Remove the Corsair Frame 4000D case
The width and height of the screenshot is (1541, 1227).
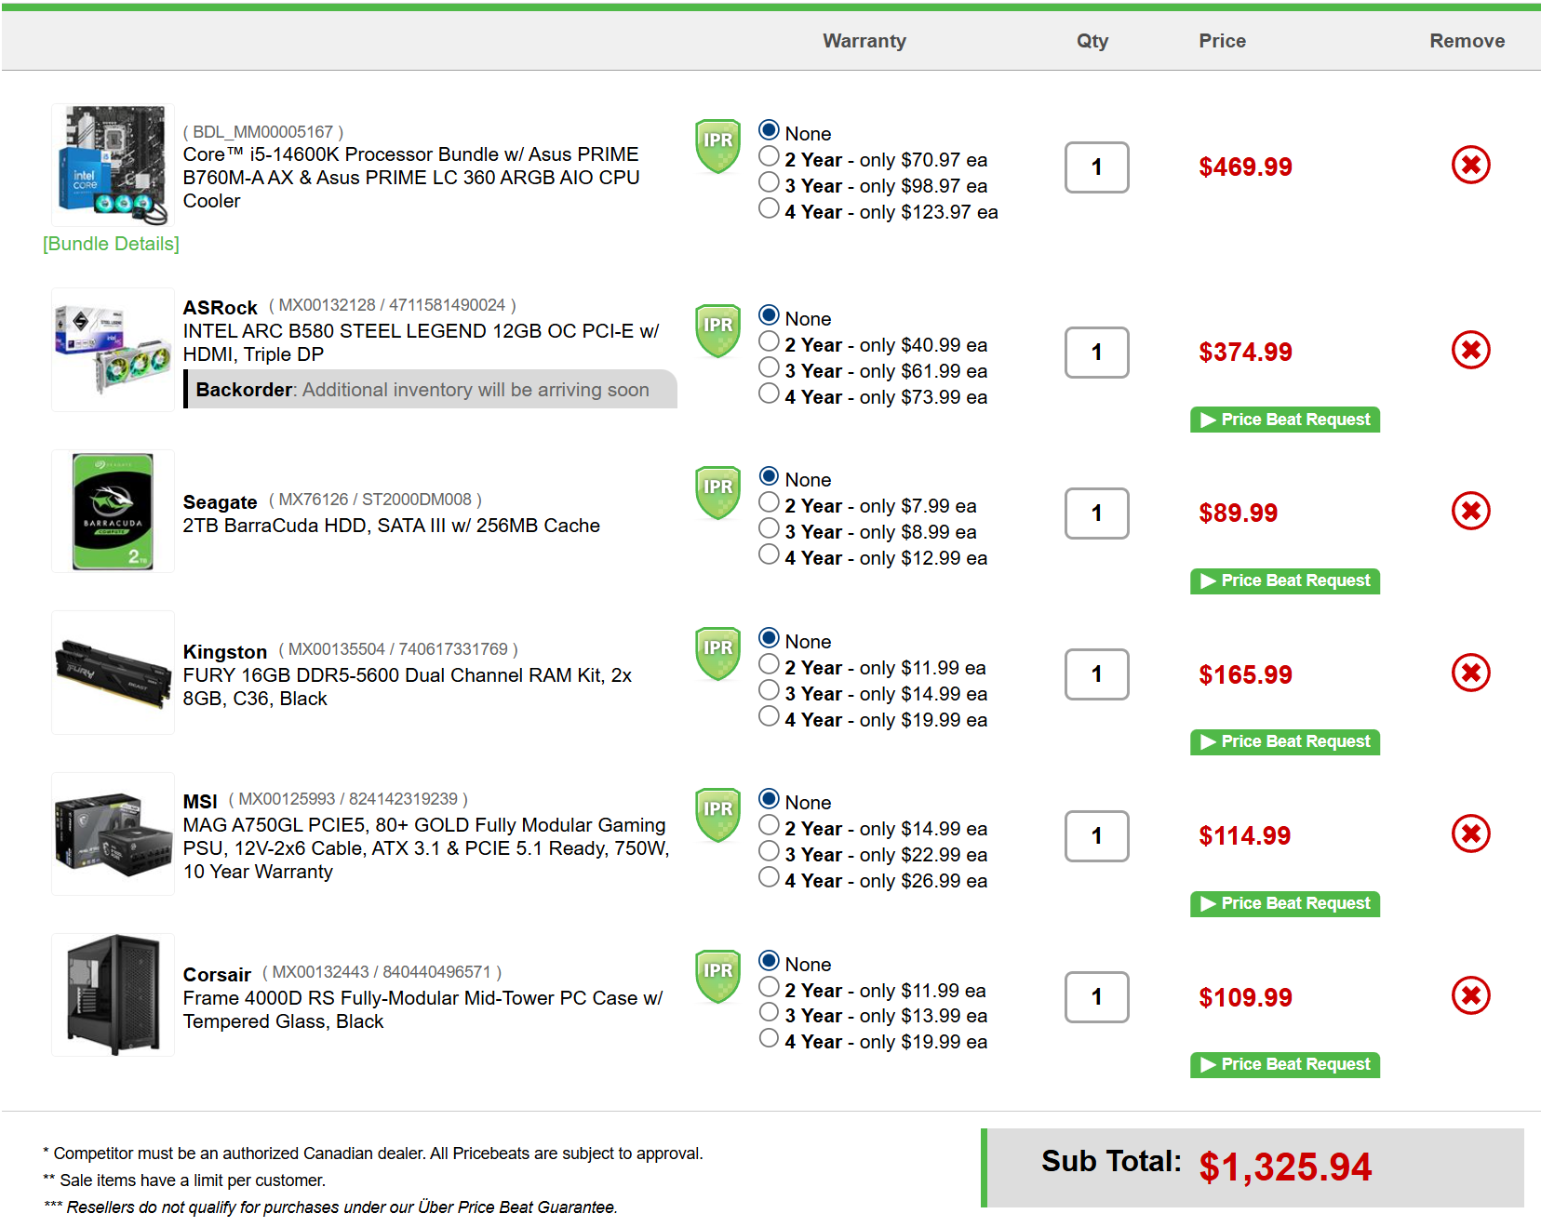(1470, 996)
